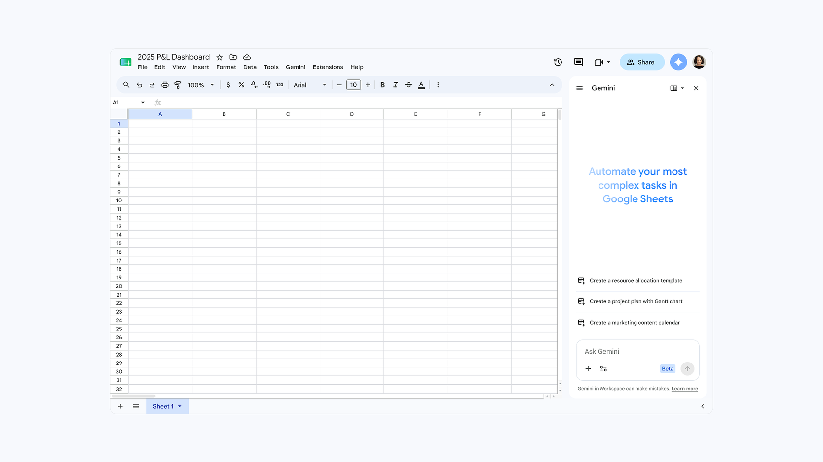
Task: Open the comments panel icon
Action: tap(579, 62)
